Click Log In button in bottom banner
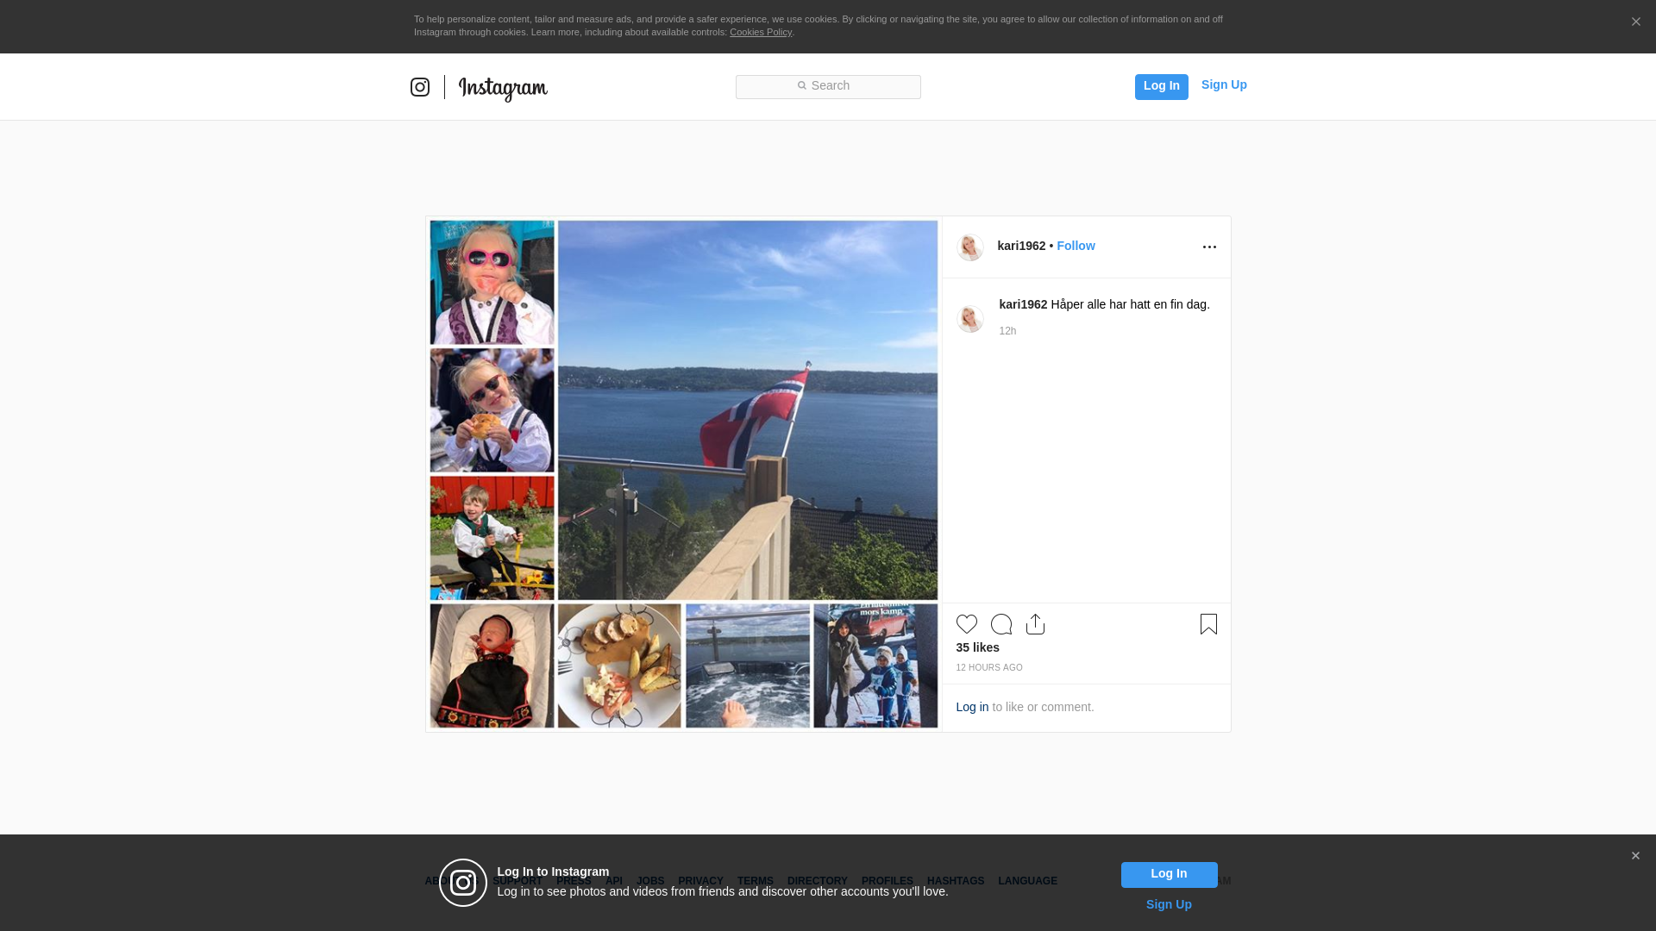 pyautogui.click(x=1169, y=874)
